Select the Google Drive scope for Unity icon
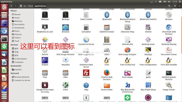 pyautogui.click(x=45, y=85)
